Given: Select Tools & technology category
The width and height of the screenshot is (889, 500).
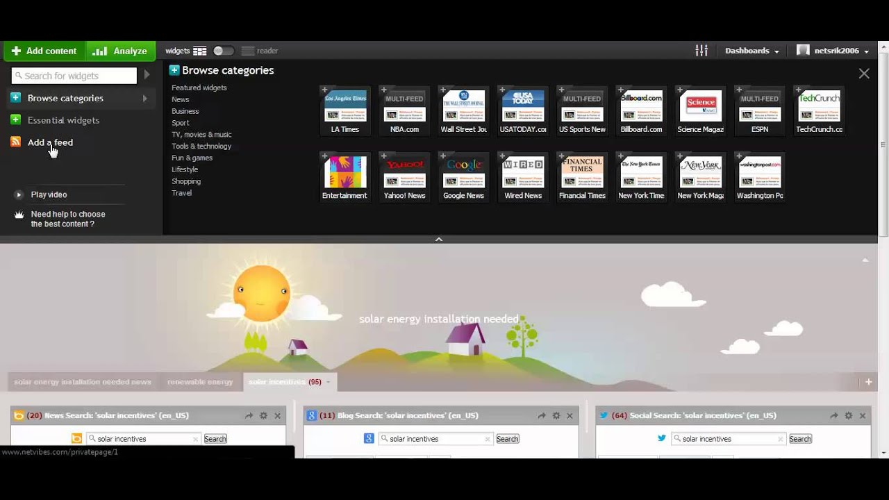Looking at the screenshot, I should coord(201,146).
